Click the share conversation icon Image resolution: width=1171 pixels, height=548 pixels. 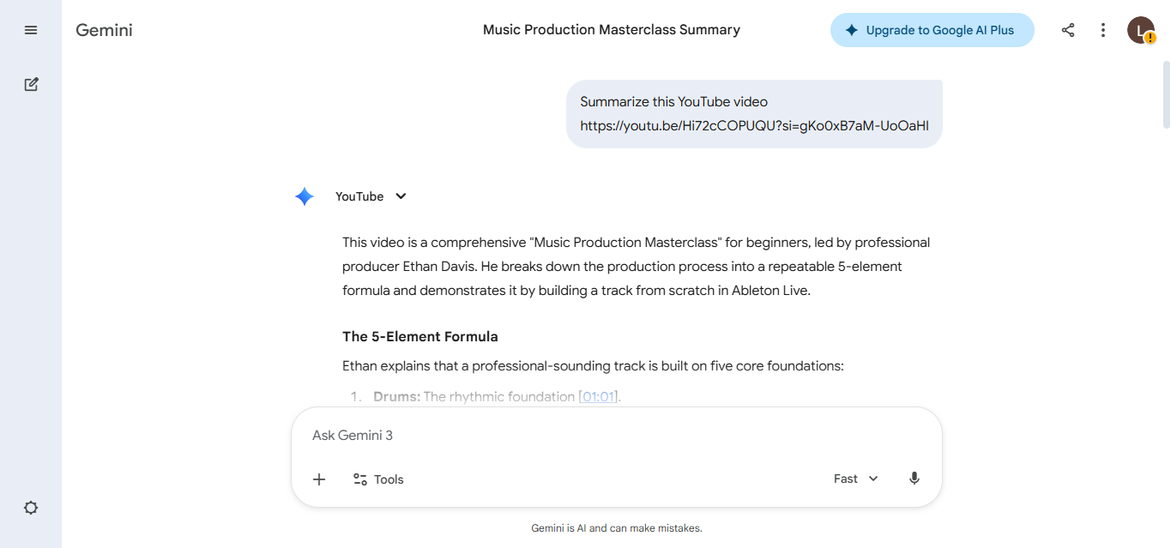(x=1067, y=29)
